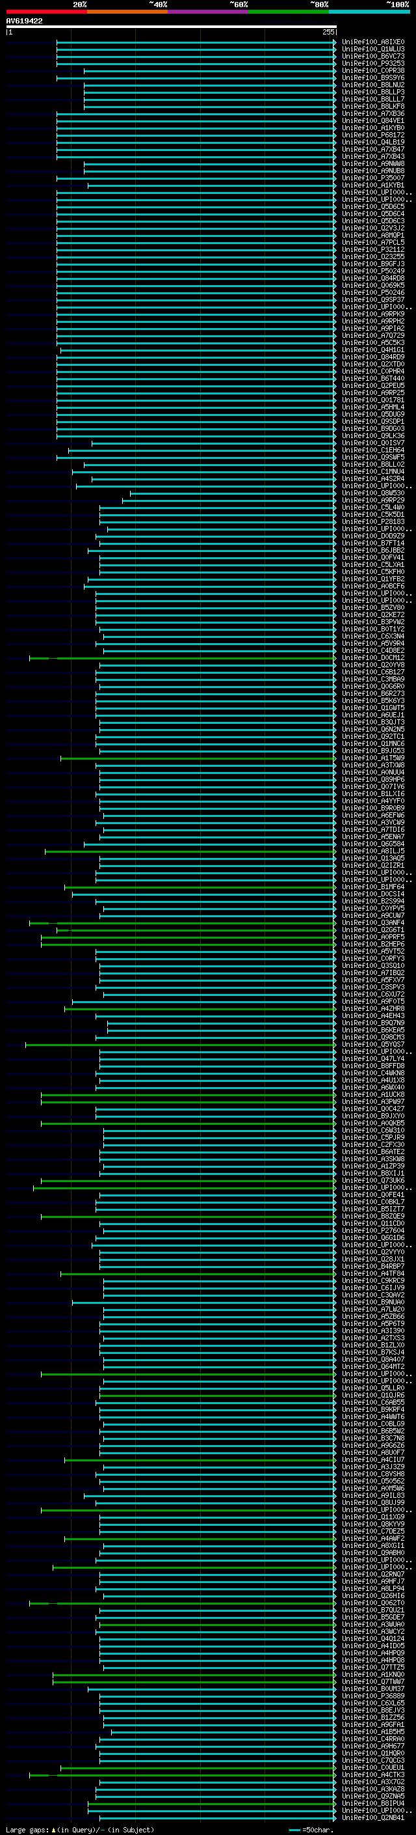The image size is (416, 1835).
Task: Select hit label UniRef100_Q89HP6
Action: 372,779
